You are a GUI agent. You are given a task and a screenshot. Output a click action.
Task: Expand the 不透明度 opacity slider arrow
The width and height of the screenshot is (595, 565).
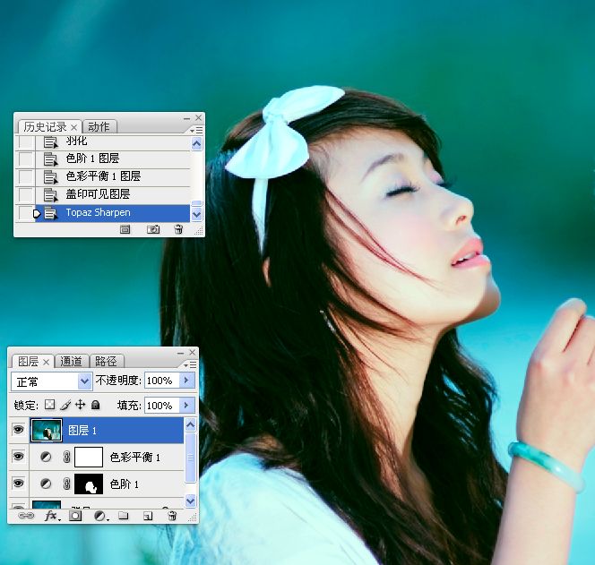[186, 381]
